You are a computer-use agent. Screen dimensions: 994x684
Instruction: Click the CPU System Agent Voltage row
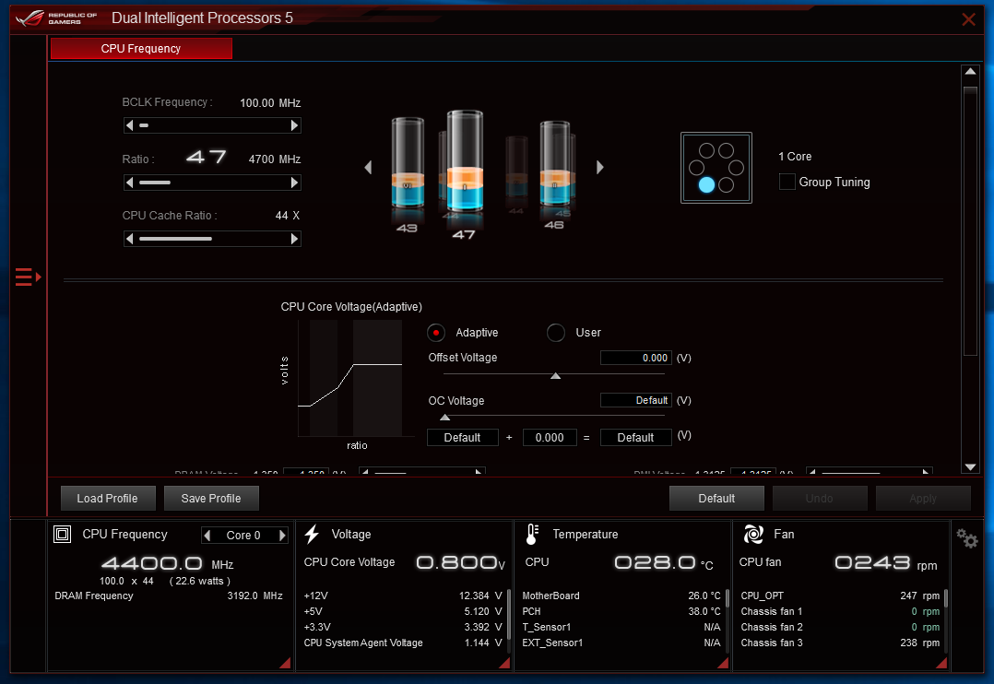(403, 643)
